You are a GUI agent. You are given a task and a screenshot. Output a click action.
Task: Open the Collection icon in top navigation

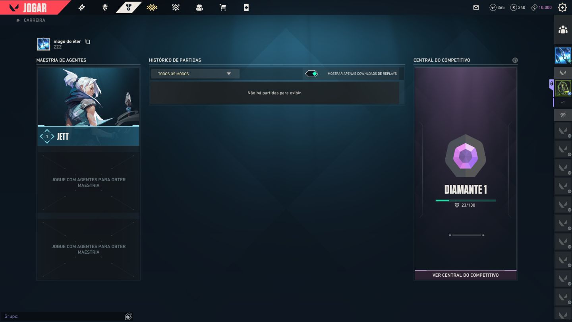199,8
